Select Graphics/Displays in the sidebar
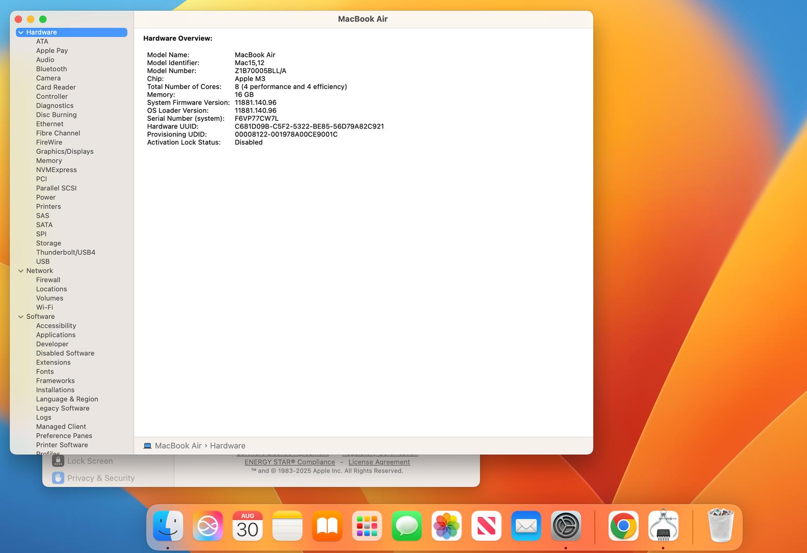Viewport: 807px width, 553px height. [x=65, y=152]
